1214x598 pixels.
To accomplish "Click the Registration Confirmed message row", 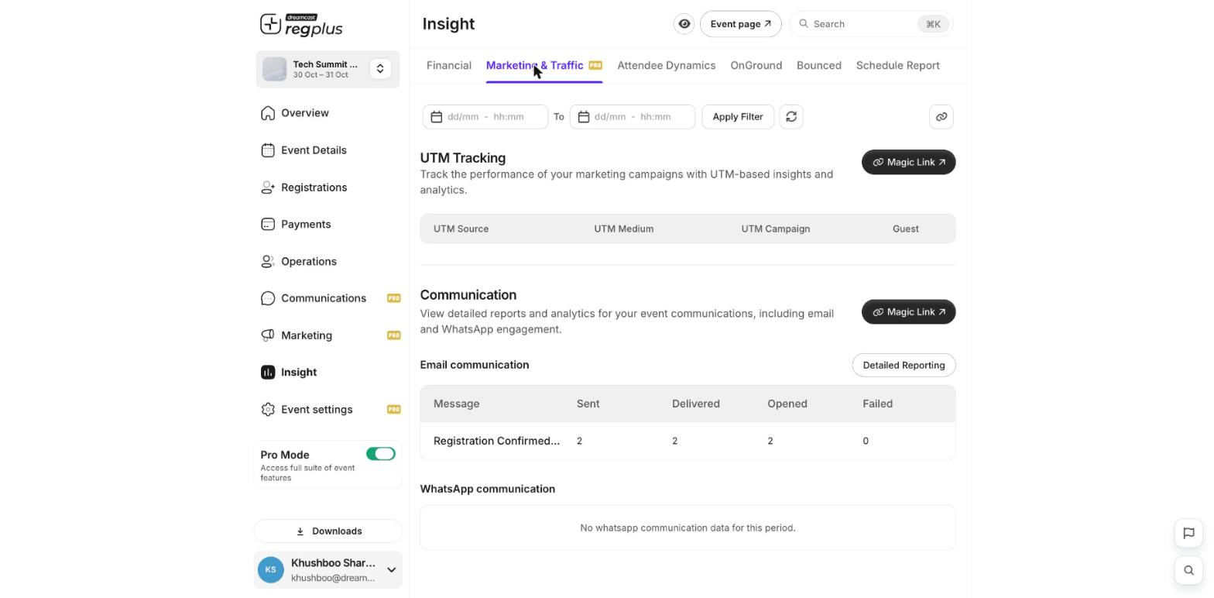I will [688, 441].
